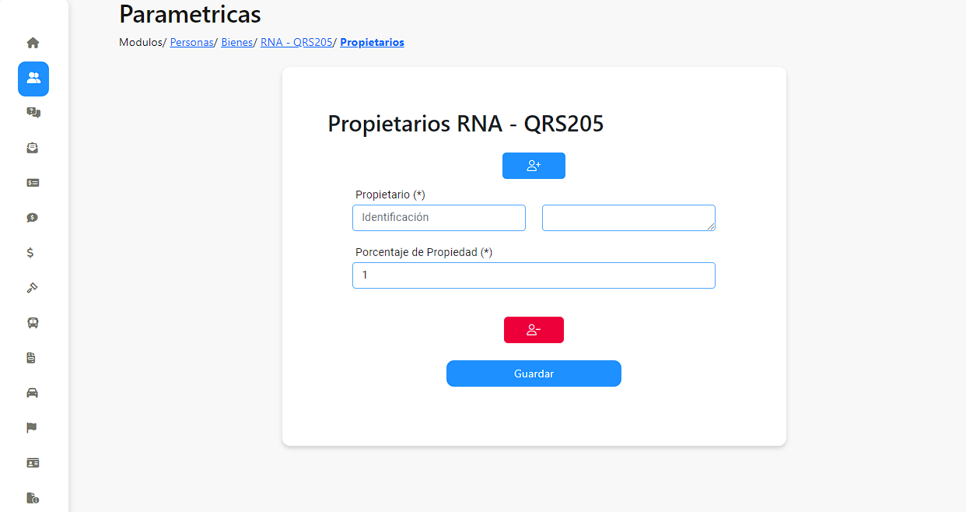Navigate to RNA - QRS205 breadcrumb

[x=296, y=43]
